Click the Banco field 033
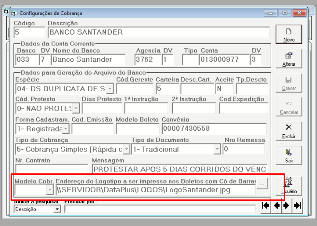 [27, 59]
